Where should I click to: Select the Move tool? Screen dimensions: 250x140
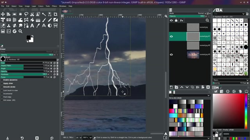tap(3, 14)
